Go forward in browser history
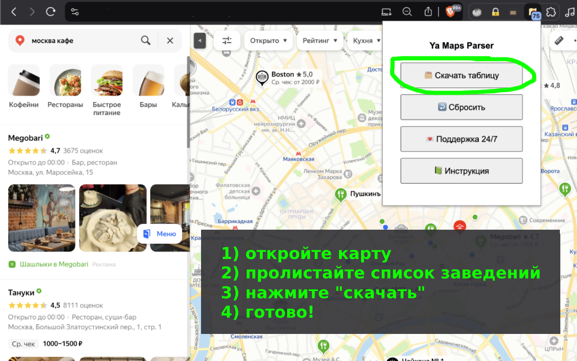577x361 pixels. click(x=32, y=12)
